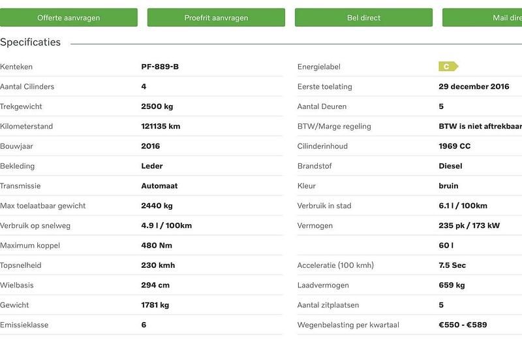Click the Kilometerstand value 121135 km
This screenshot has height=339, width=522.
point(161,126)
